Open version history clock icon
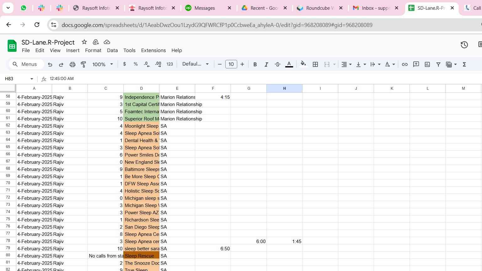The image size is (482, 271). pyautogui.click(x=464, y=45)
